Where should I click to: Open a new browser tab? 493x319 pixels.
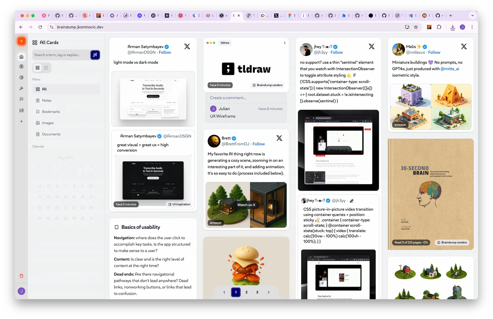pyautogui.click(x=451, y=16)
